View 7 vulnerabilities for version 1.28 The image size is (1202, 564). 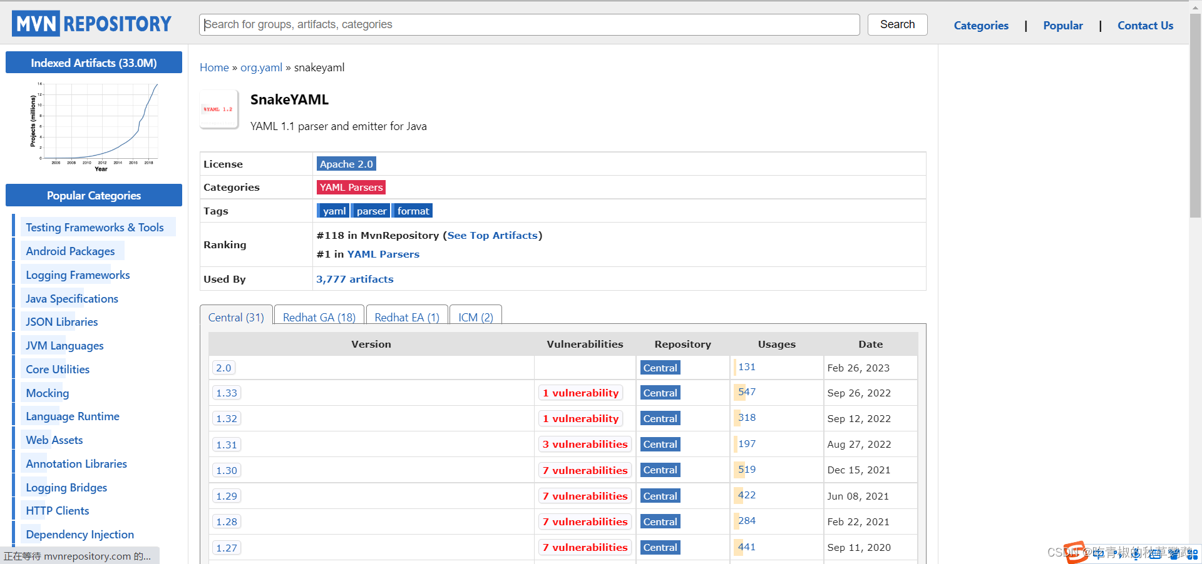pos(585,521)
